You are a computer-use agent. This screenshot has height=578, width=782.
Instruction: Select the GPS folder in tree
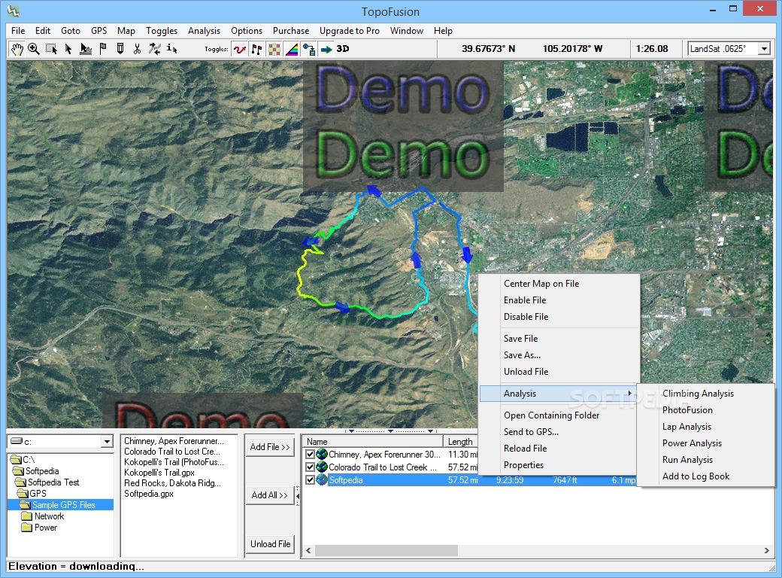tap(32, 493)
